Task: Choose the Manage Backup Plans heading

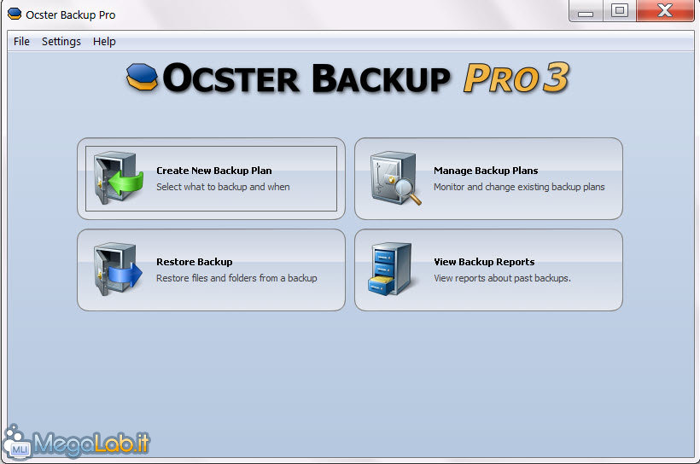Action: [x=486, y=171]
